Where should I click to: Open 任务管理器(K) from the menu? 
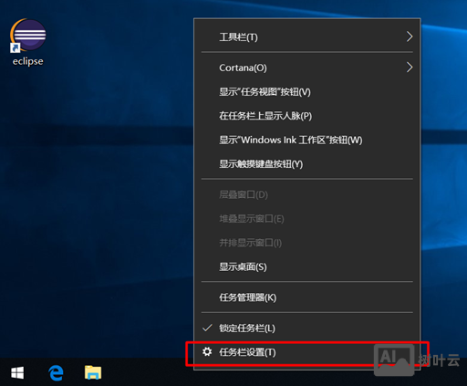(x=307, y=297)
